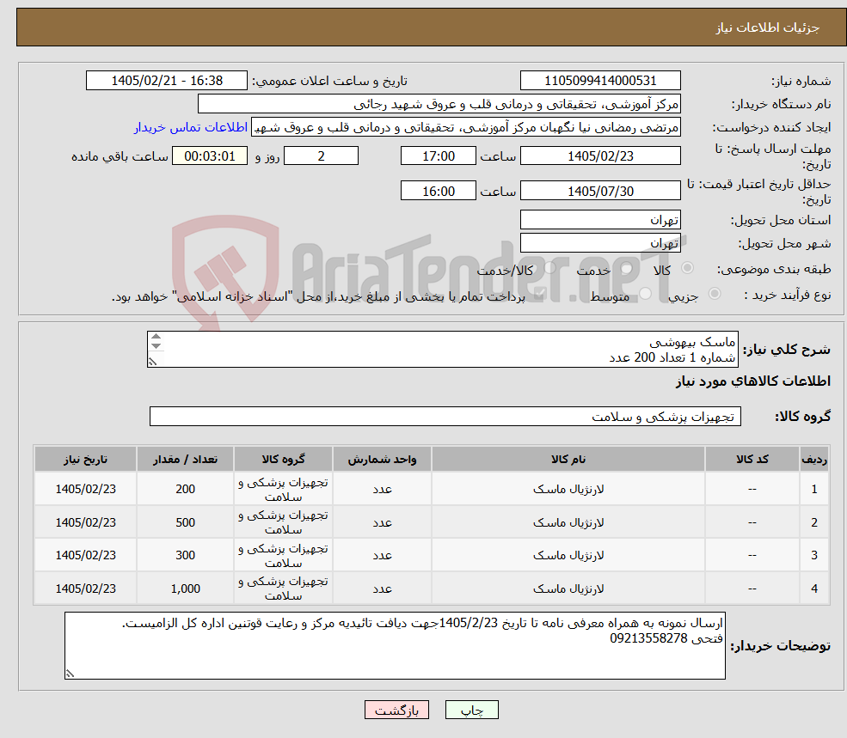The height and width of the screenshot is (738, 847).
Task: Click resize handle of شرح کلی نیاز textarea
Action: click(153, 362)
